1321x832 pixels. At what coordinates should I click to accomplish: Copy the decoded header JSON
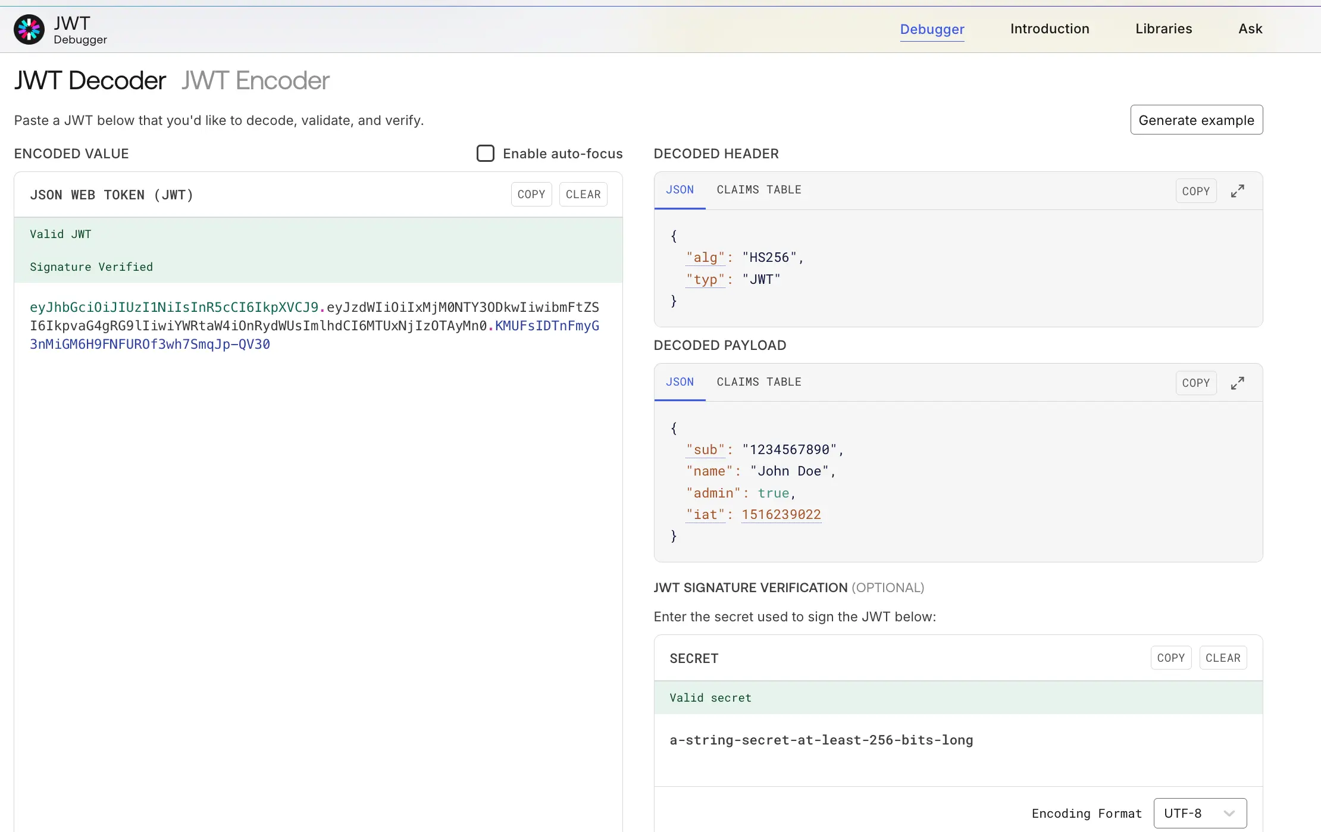click(1196, 190)
